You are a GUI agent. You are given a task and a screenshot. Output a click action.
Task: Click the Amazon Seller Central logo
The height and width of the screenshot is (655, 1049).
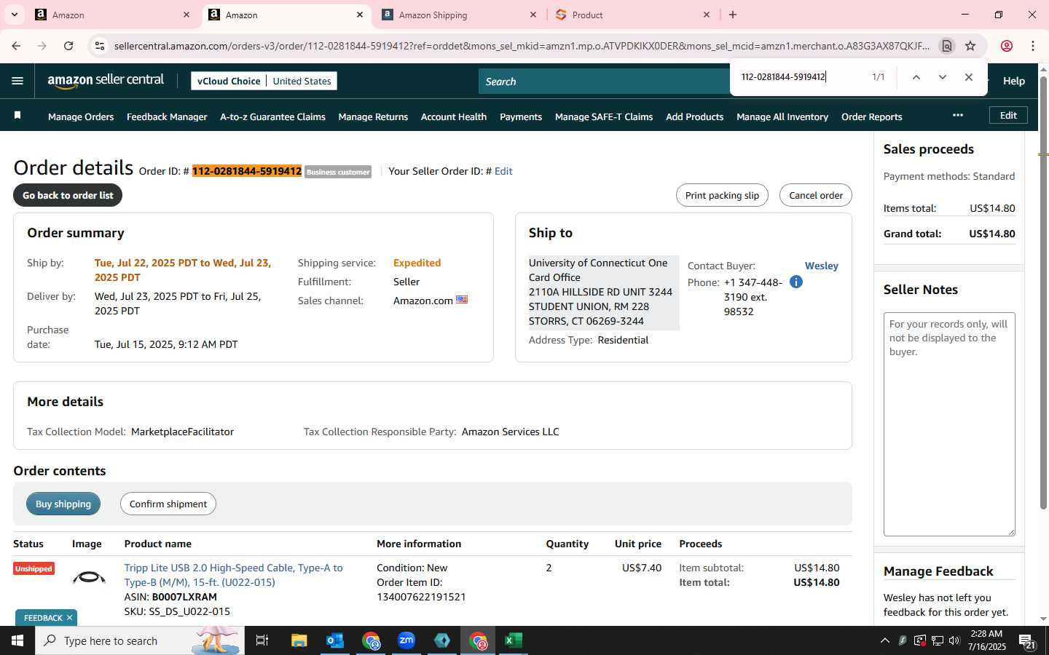[x=106, y=81]
